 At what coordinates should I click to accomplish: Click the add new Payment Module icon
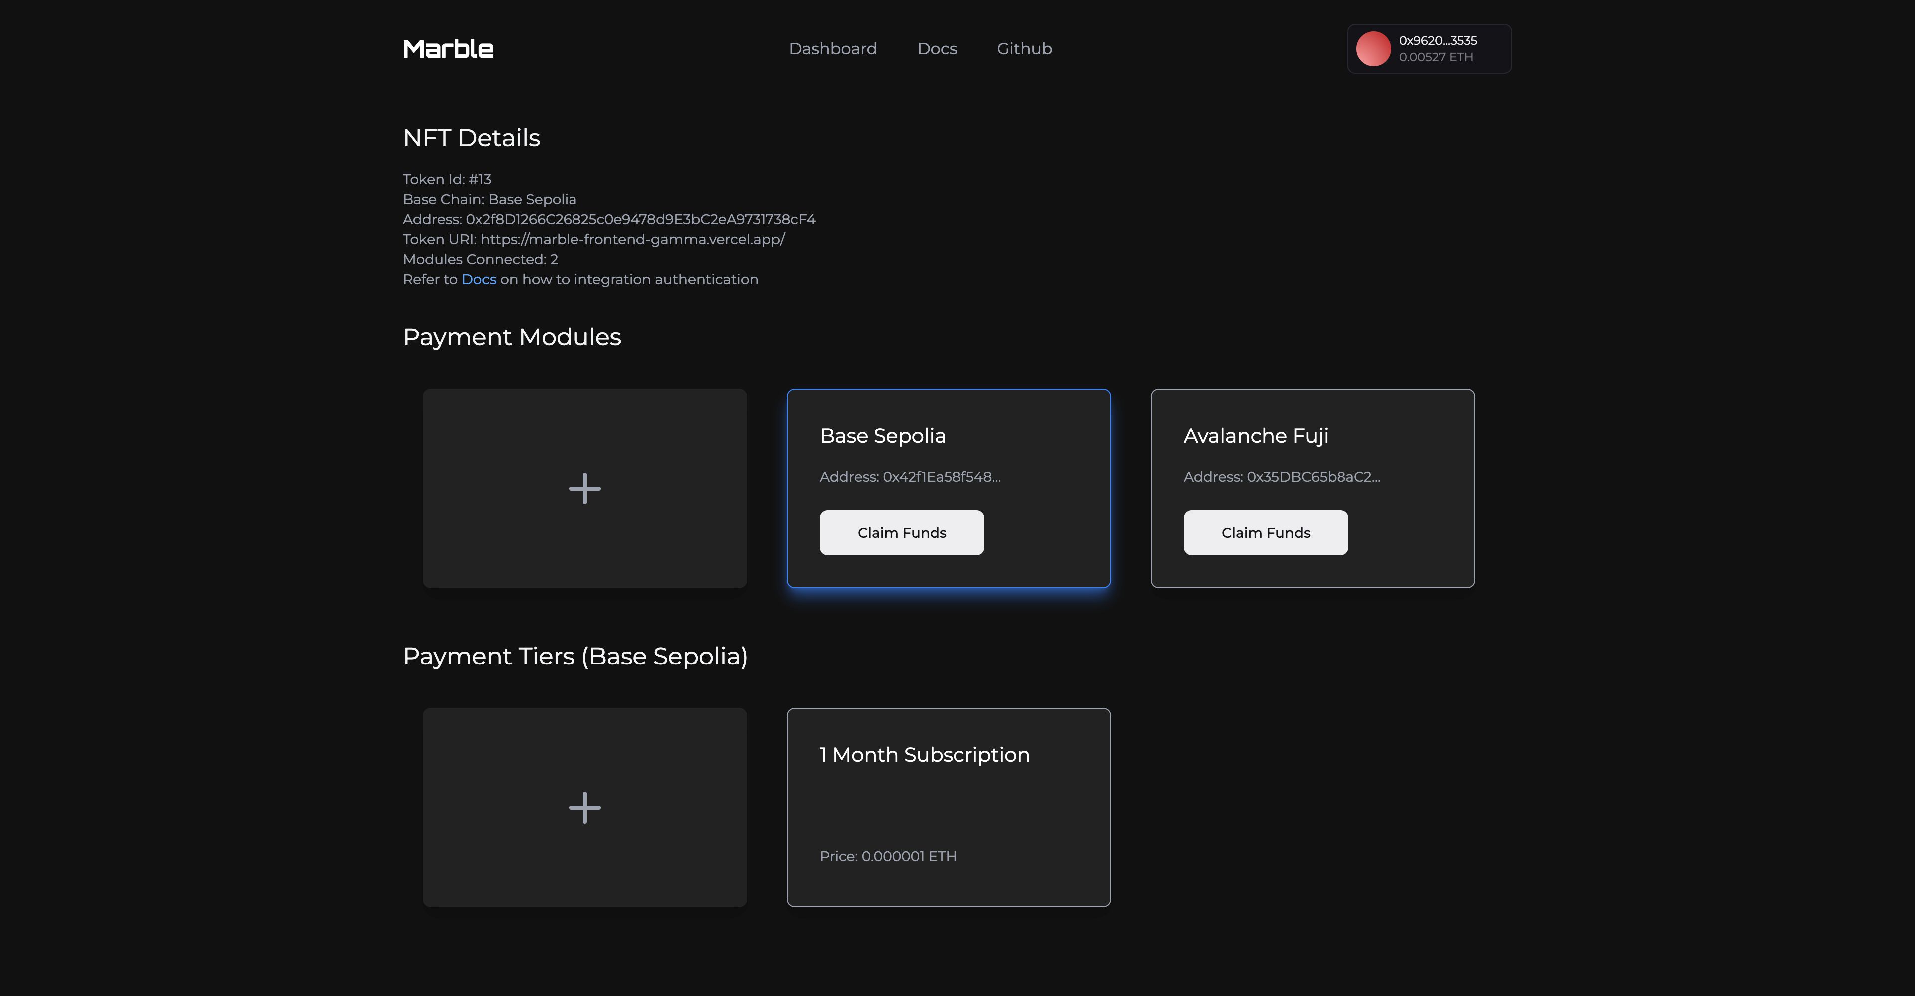click(584, 487)
